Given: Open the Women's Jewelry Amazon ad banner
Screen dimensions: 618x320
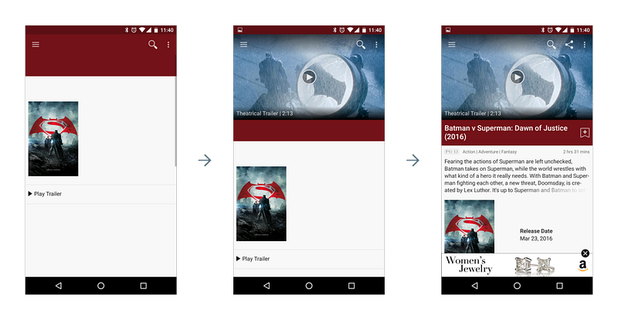Looking at the screenshot, I should 517,265.
